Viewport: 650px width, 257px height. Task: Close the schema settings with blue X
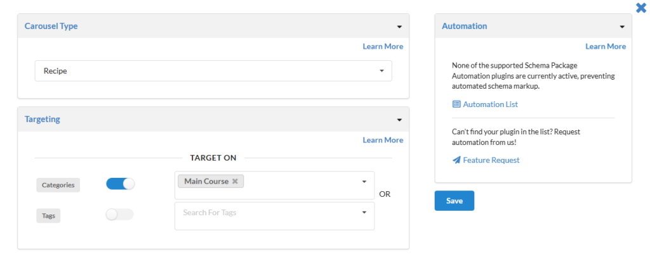640,8
